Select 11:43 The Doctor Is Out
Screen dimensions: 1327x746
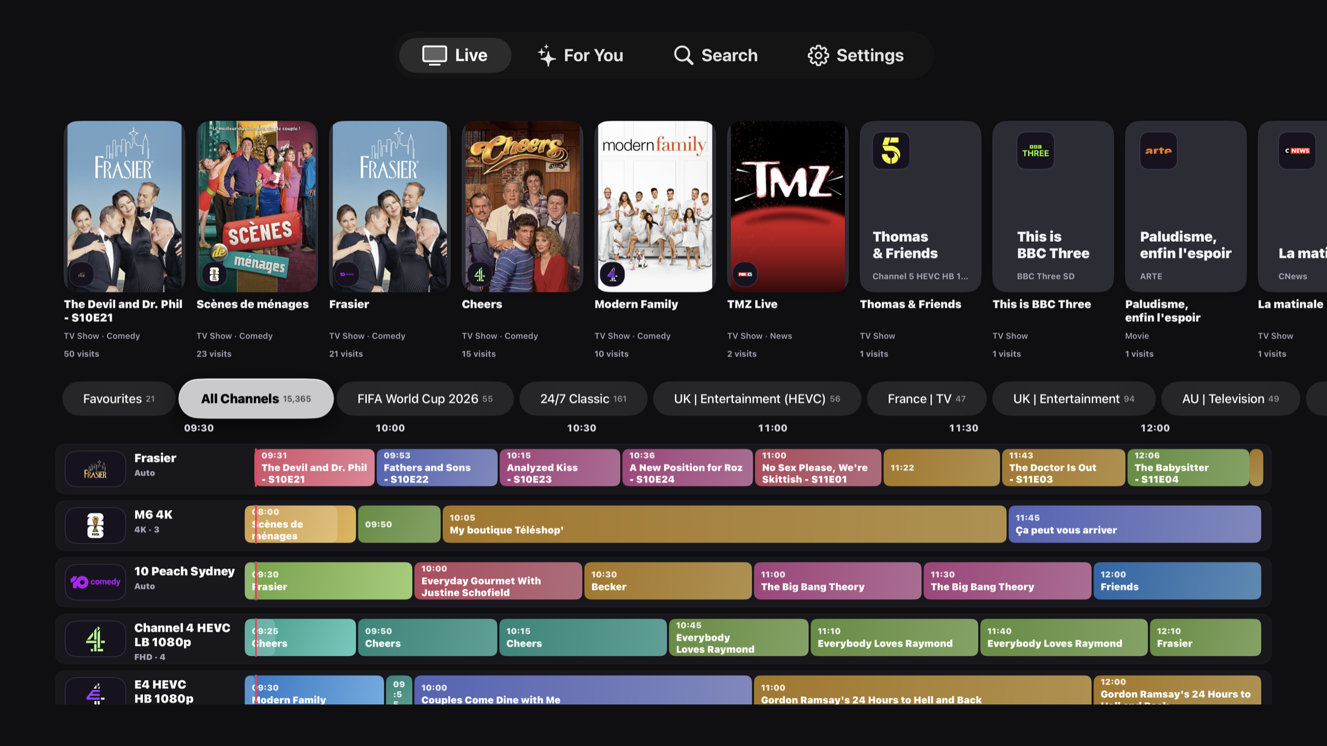[1063, 467]
